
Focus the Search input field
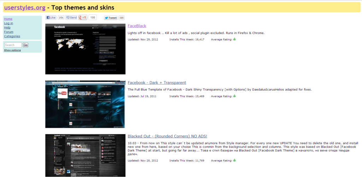pyautogui.click(x=13, y=45)
